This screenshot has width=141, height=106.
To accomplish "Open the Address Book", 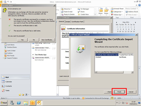I will [132, 12].
